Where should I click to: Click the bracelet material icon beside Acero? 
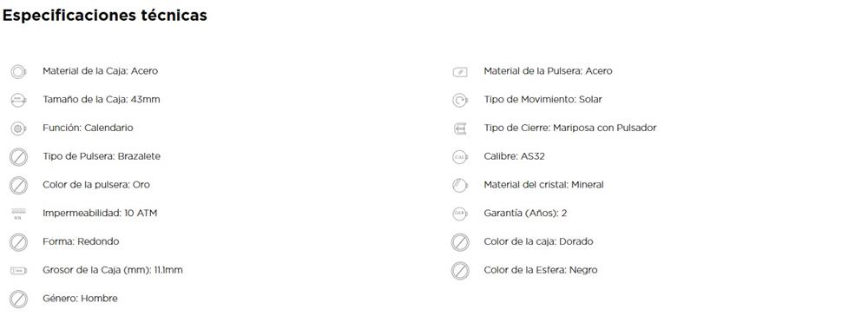pyautogui.click(x=460, y=72)
